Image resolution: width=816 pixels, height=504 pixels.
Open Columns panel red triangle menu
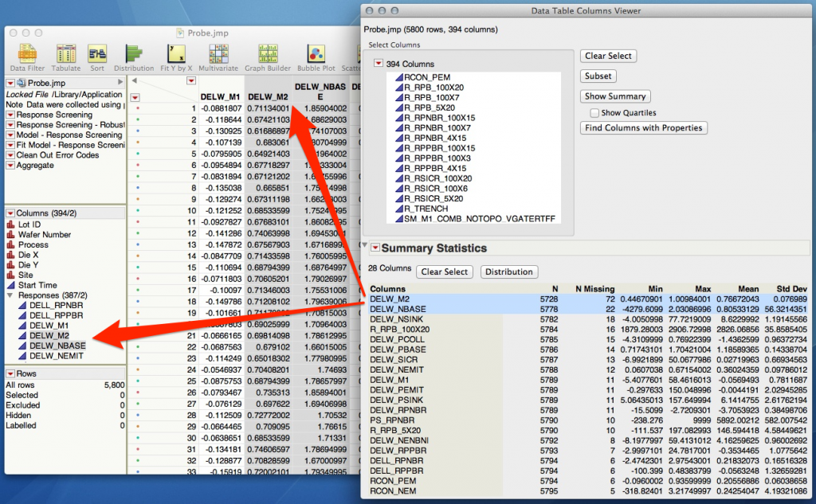[x=10, y=213]
